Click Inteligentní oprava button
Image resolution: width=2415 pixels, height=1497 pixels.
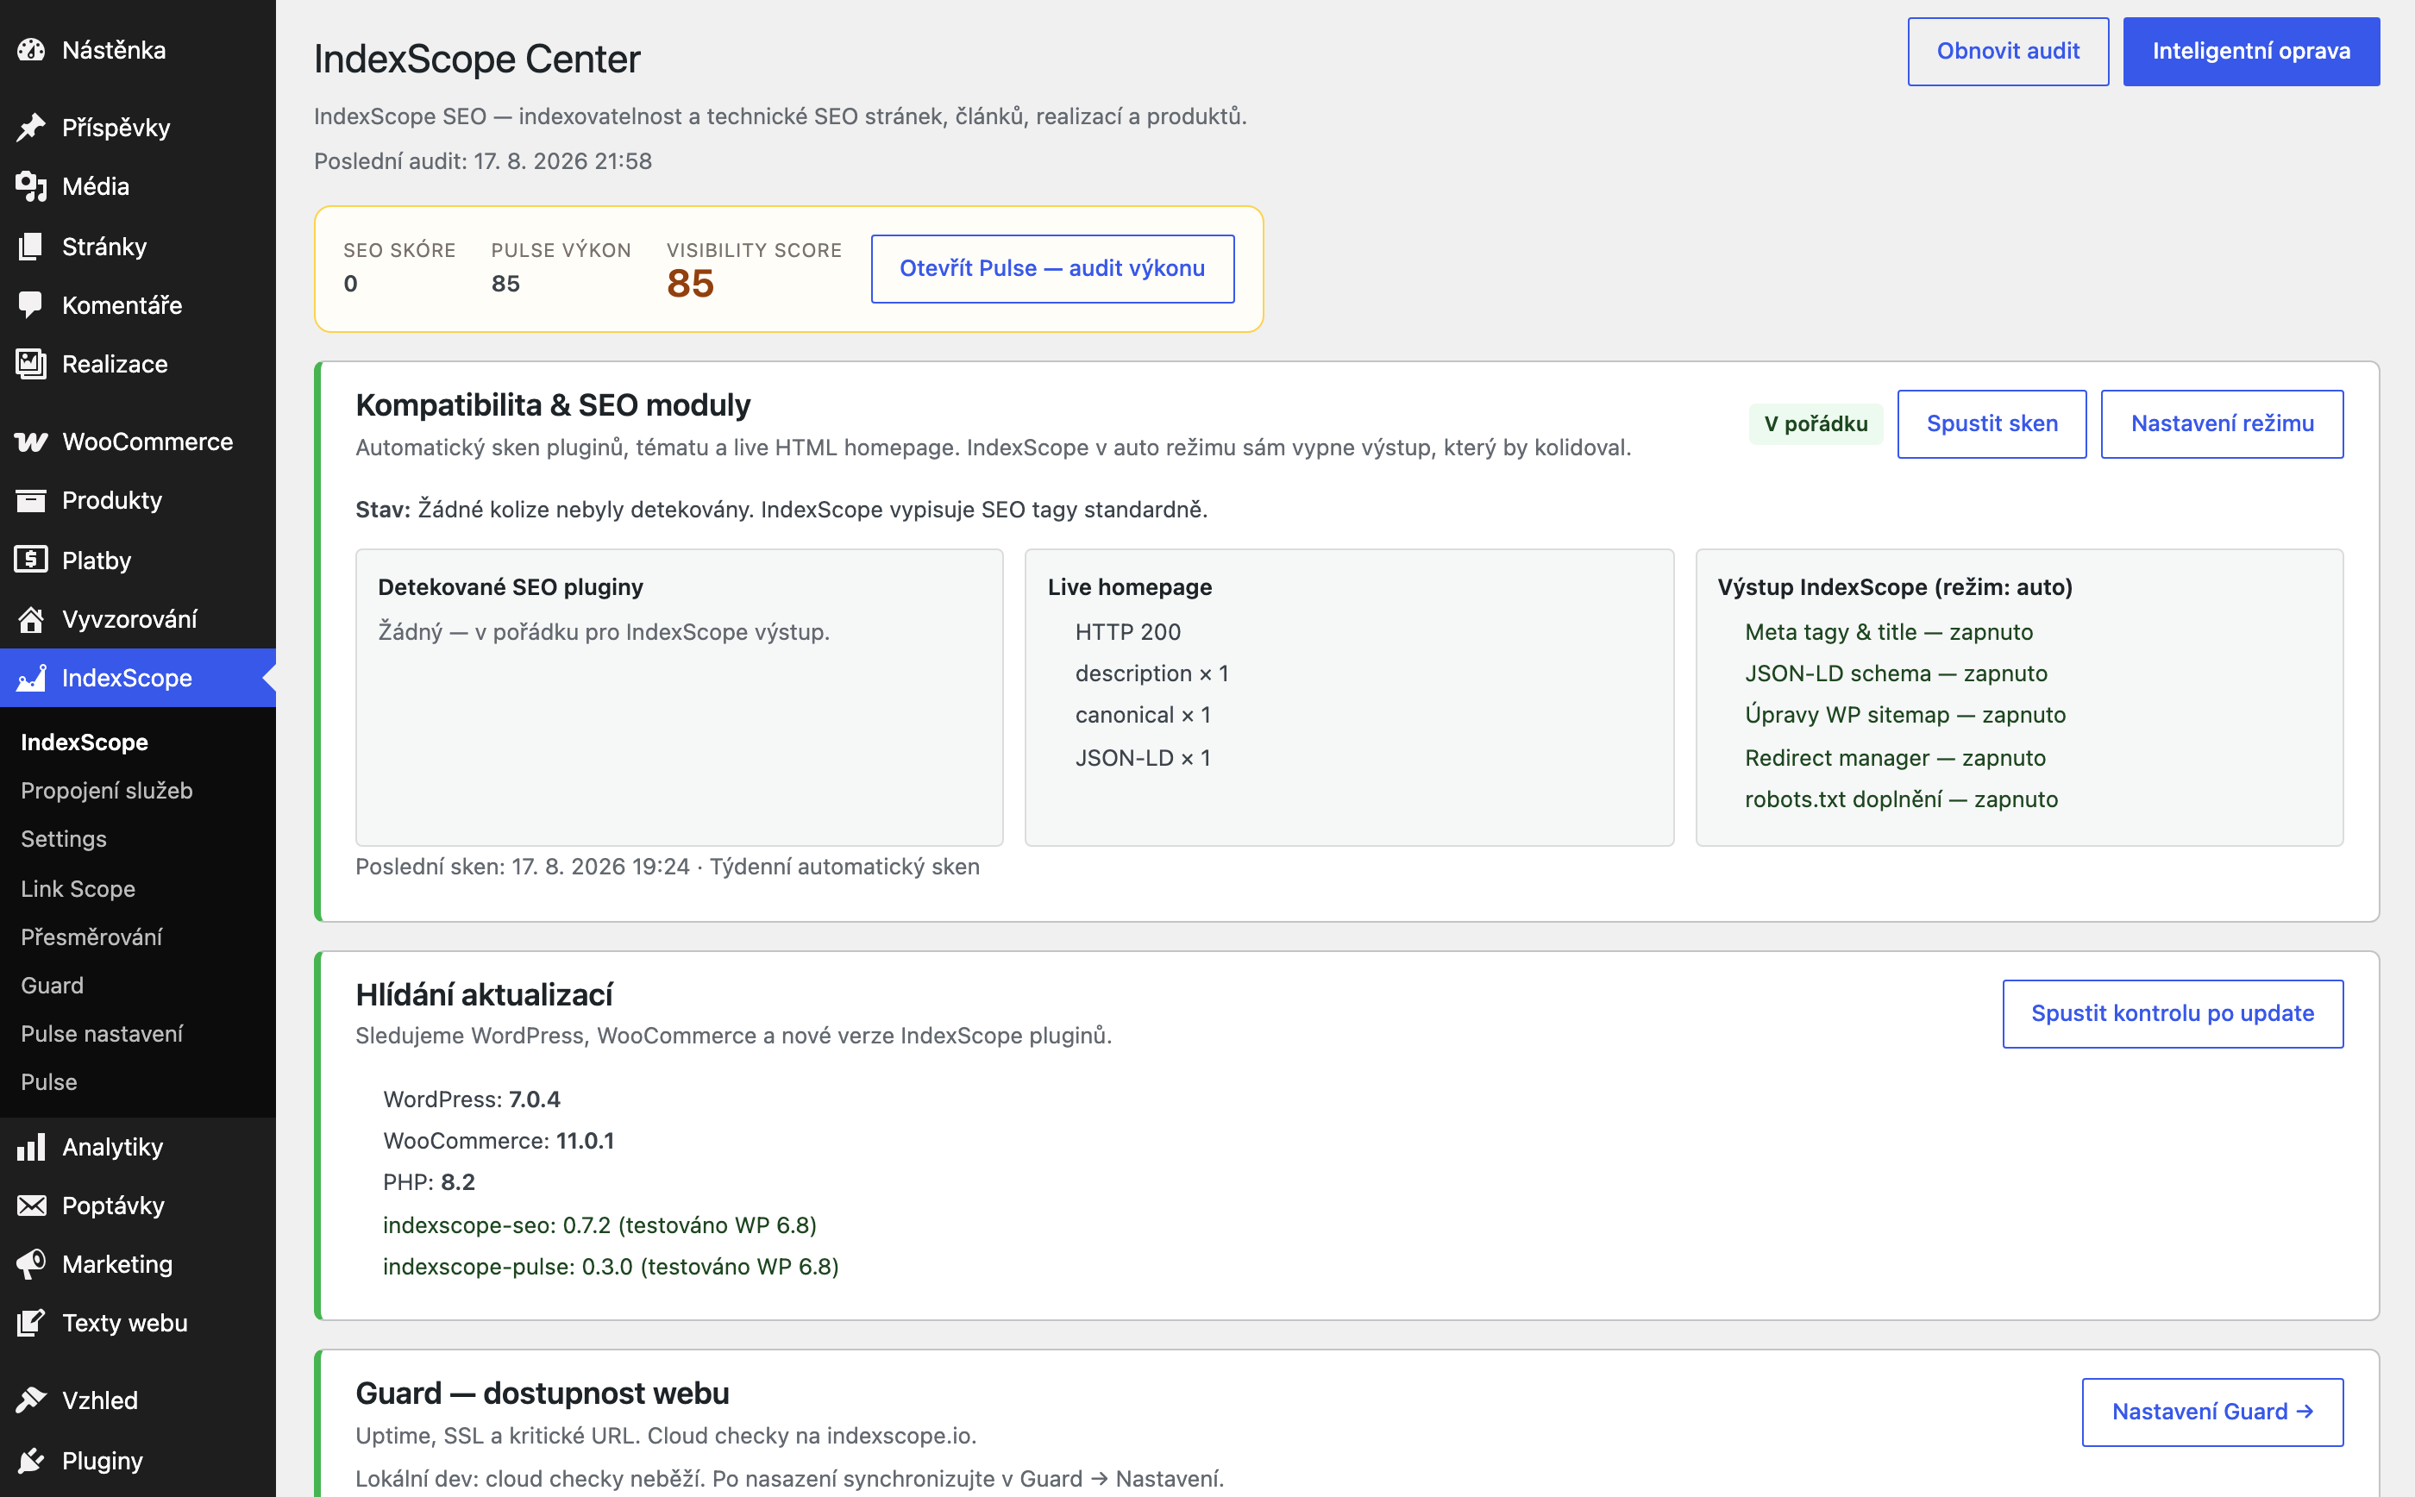pos(2250,52)
